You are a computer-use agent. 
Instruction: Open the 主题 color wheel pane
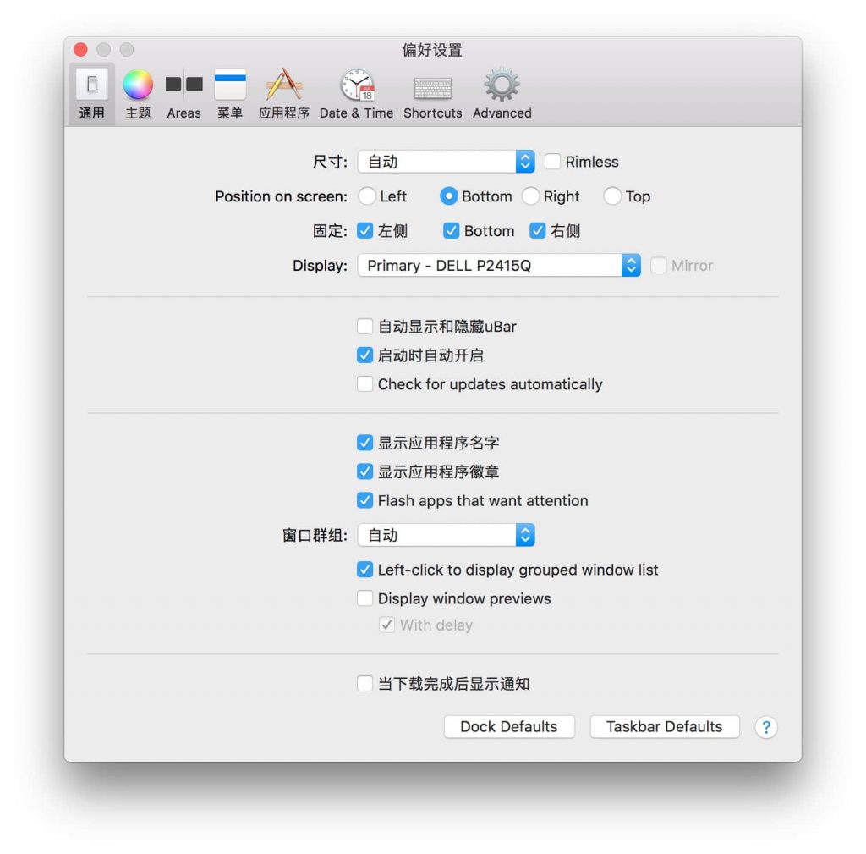[x=138, y=93]
